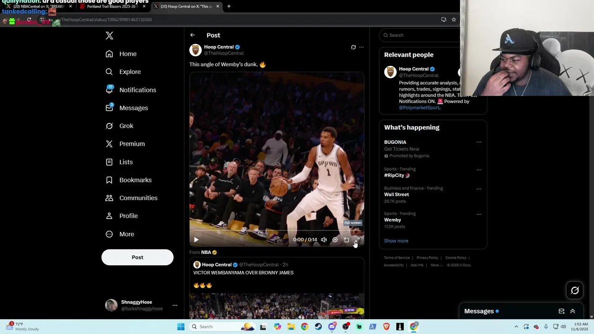Open video settings gear

pos(335,240)
